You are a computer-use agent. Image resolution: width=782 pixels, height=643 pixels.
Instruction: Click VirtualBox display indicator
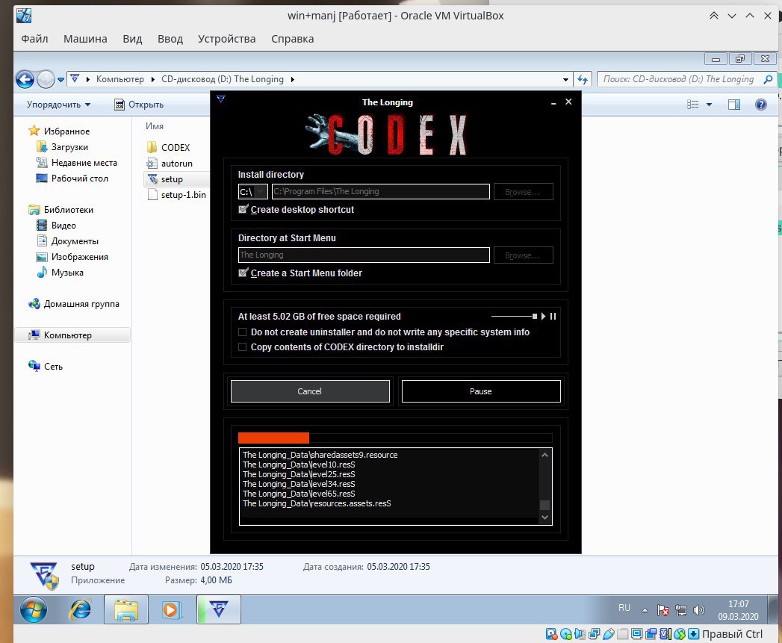[x=636, y=634]
